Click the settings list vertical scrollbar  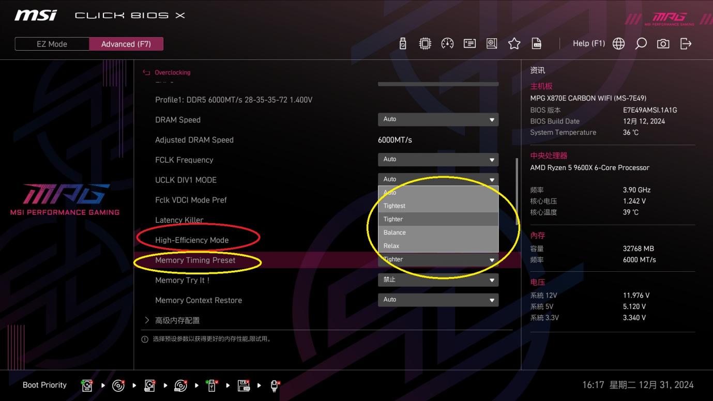[517, 191]
